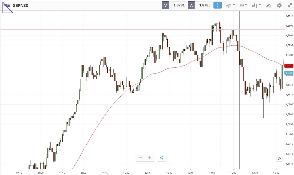The height and width of the screenshot is (175, 294).
Task: Click the GBPNZD instrument name
Action: click(x=21, y=5)
